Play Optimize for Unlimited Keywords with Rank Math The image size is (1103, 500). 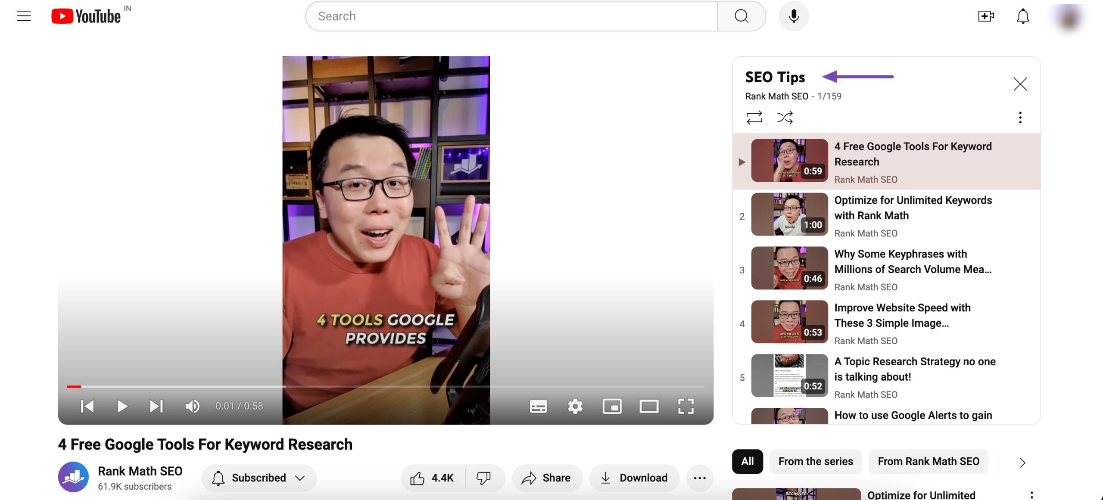[x=913, y=208]
